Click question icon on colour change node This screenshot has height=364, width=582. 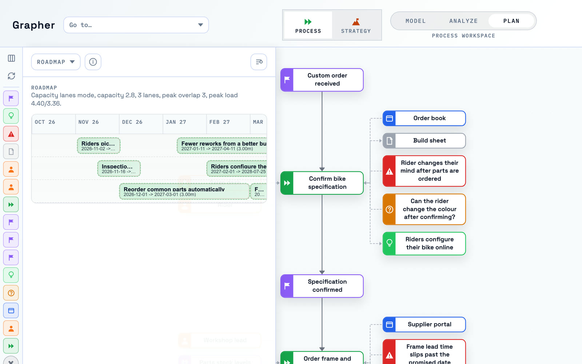pos(390,209)
